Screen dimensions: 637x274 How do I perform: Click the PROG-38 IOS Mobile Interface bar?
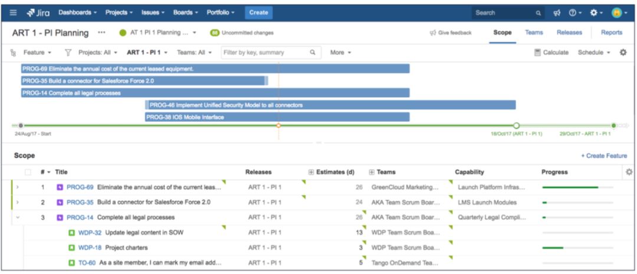coord(277,117)
